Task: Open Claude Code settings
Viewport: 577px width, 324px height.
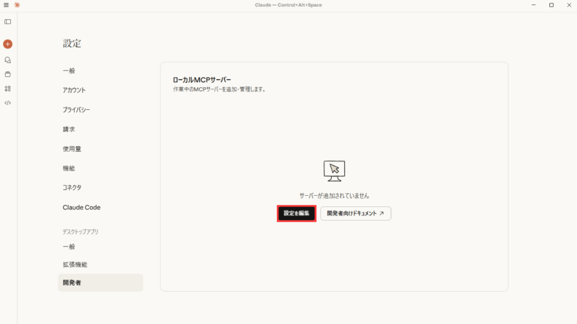Action: [82, 208]
